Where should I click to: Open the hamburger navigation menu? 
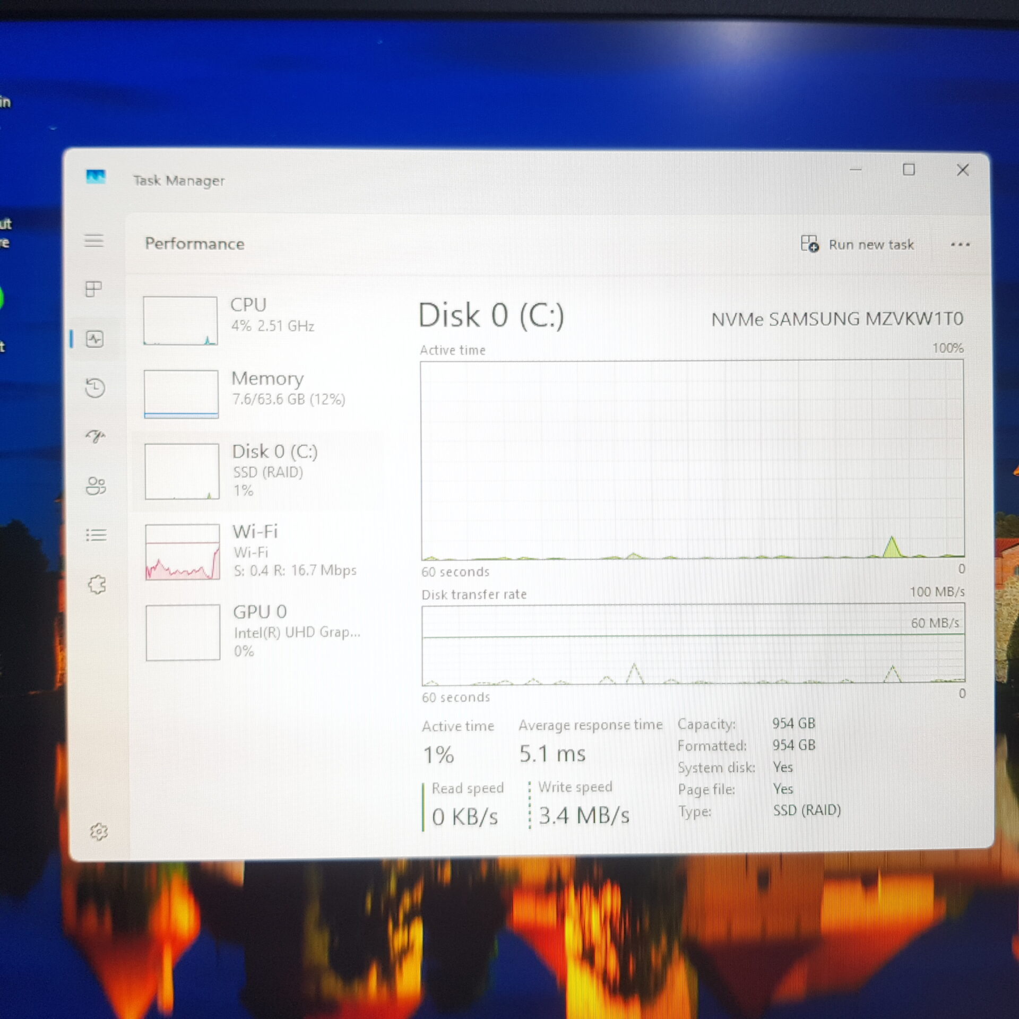(x=94, y=241)
